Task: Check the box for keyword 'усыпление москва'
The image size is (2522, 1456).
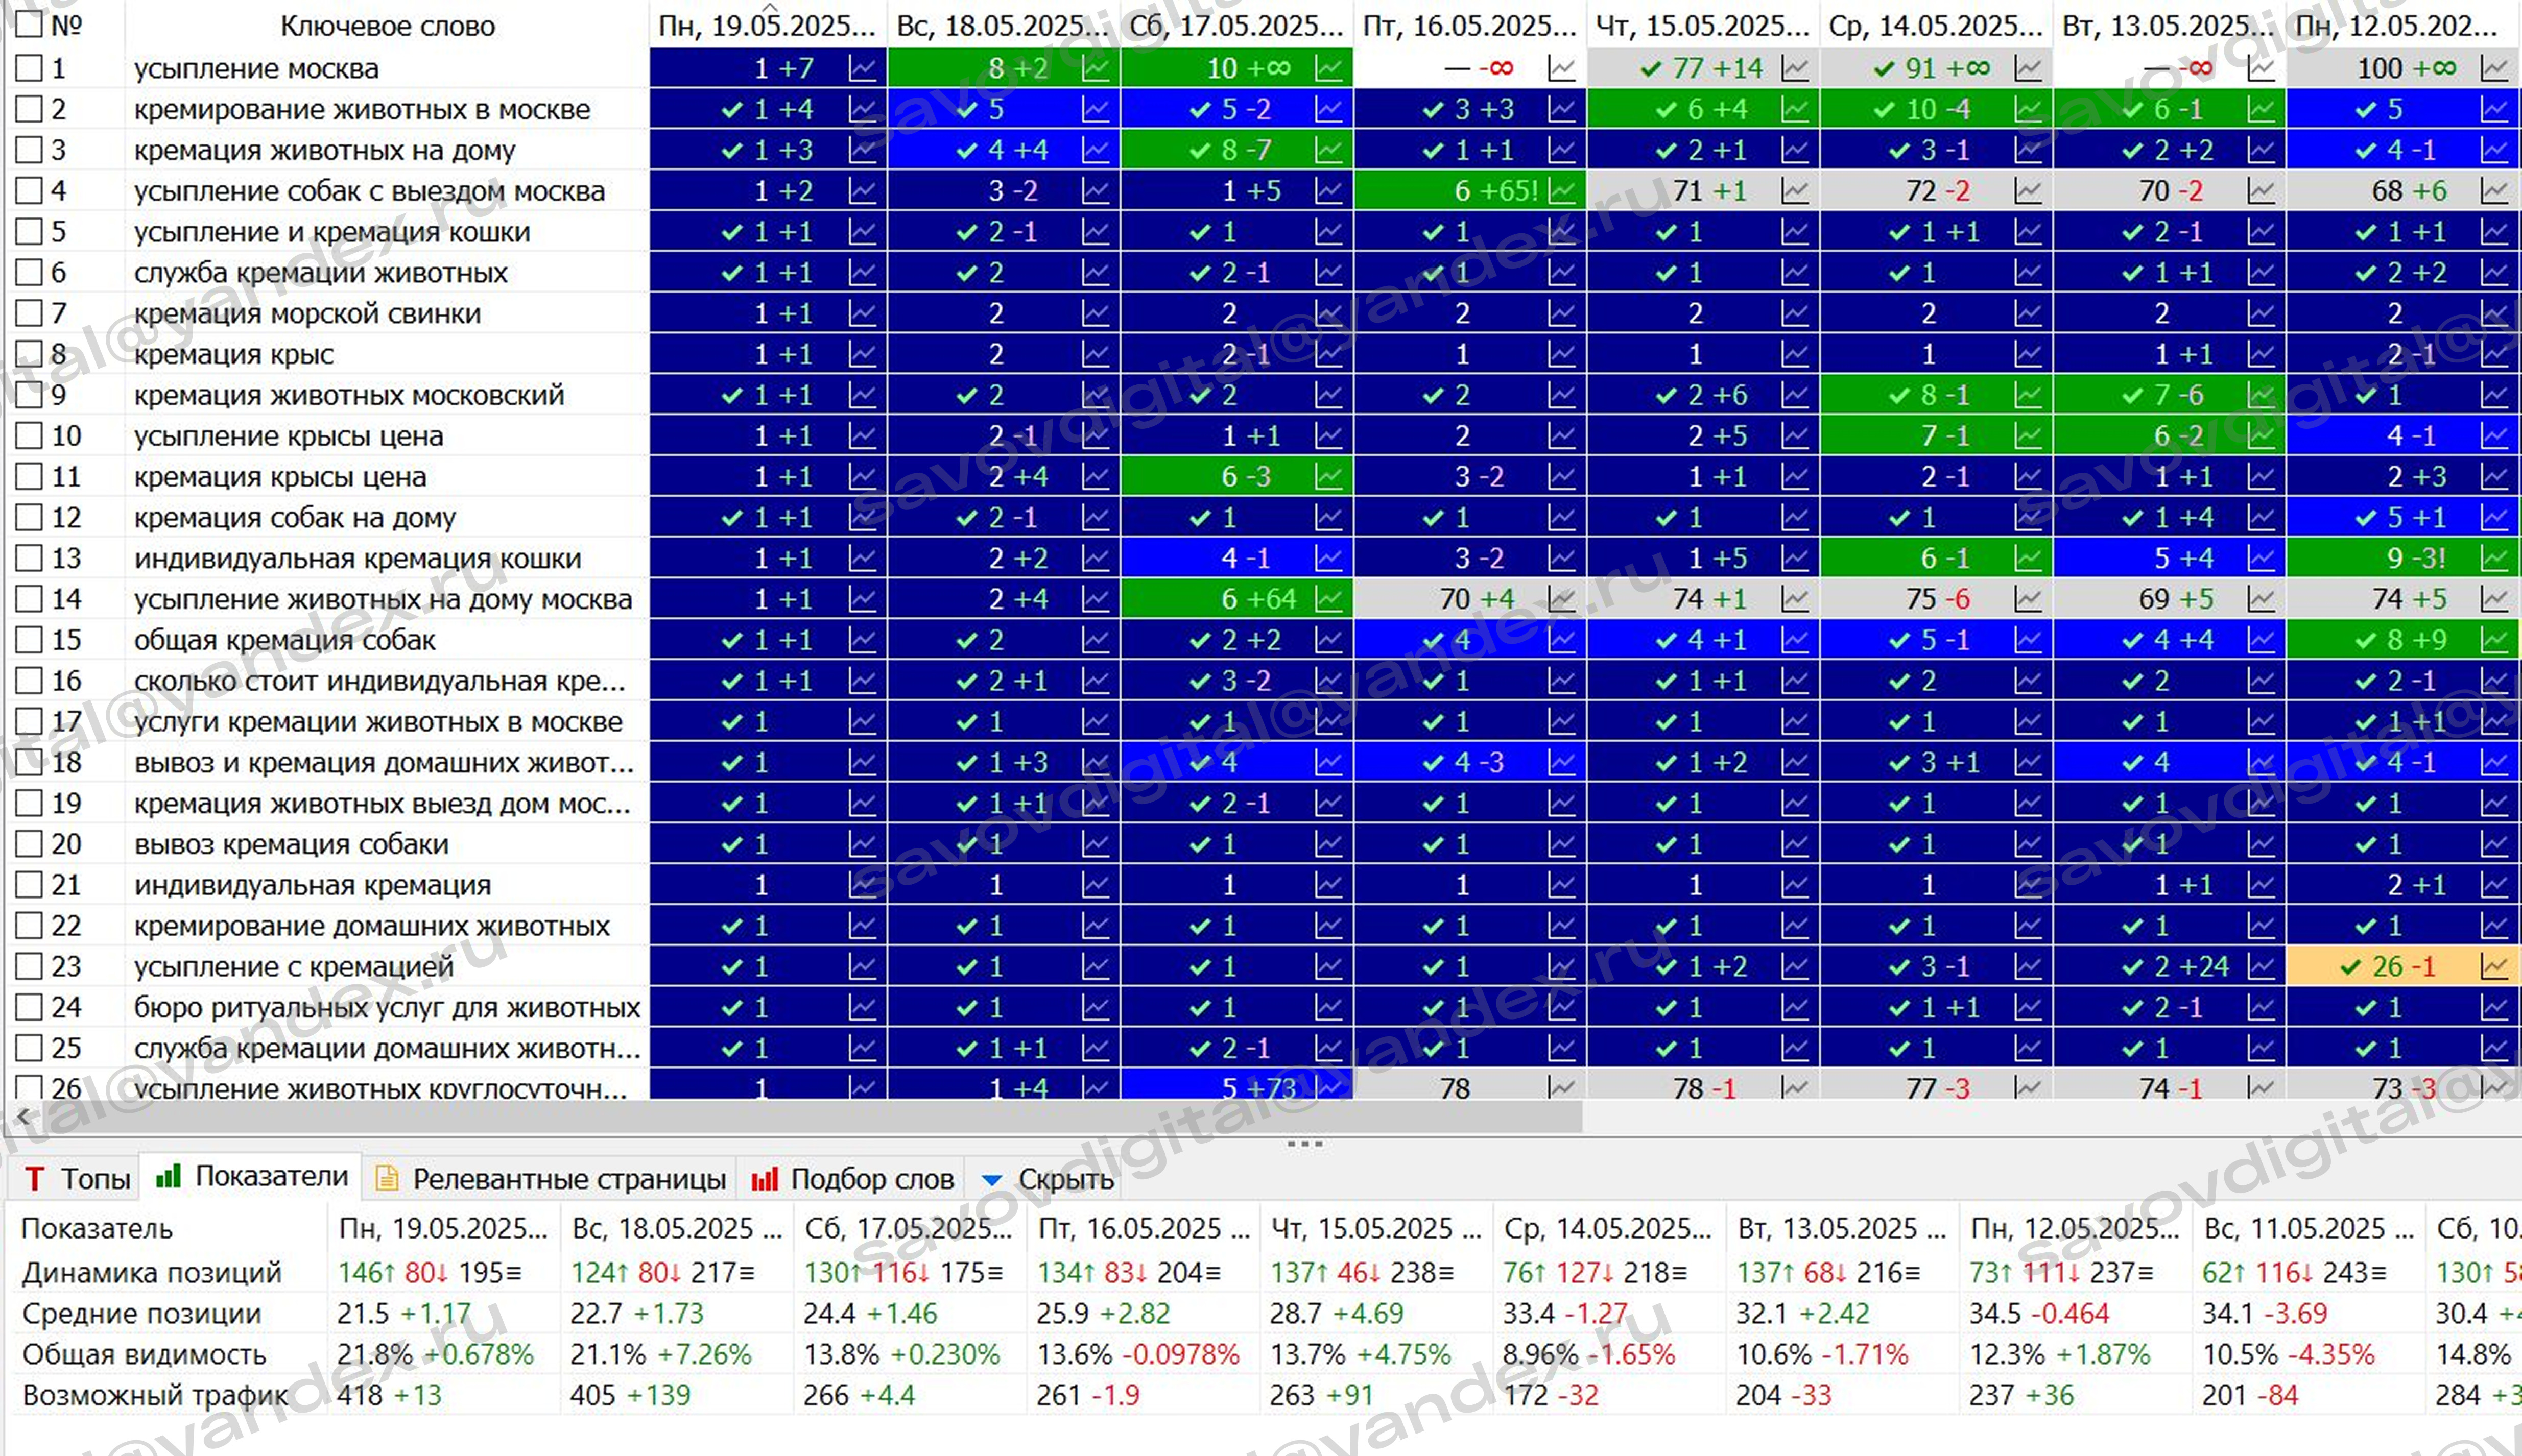Action: click(x=29, y=68)
